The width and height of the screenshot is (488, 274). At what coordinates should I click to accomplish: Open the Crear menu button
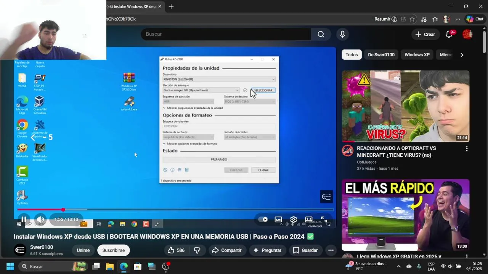[x=425, y=34]
